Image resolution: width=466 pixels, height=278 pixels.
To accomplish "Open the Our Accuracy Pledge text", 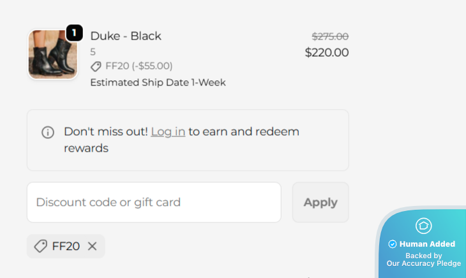I will tap(424, 263).
